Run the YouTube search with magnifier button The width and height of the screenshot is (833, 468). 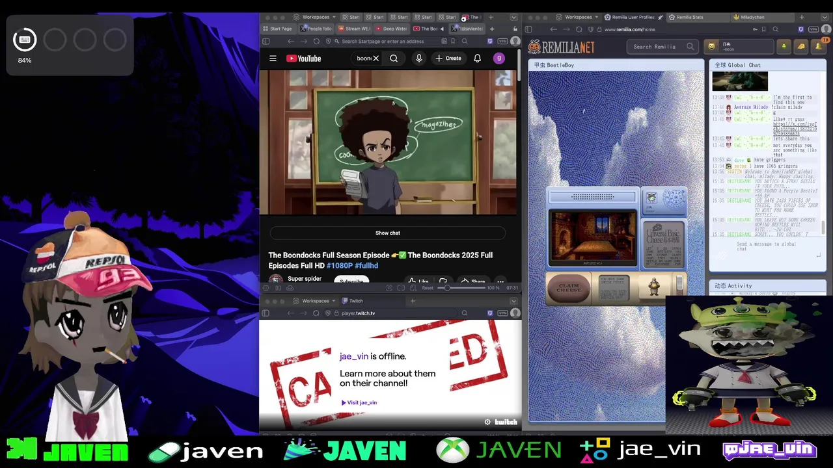pyautogui.click(x=394, y=58)
